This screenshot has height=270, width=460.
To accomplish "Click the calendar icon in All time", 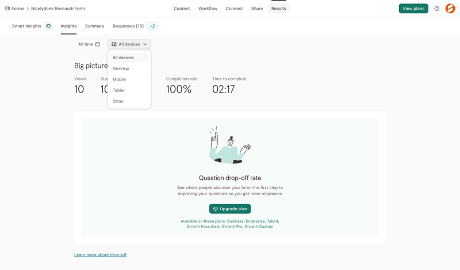I will click(x=97, y=44).
